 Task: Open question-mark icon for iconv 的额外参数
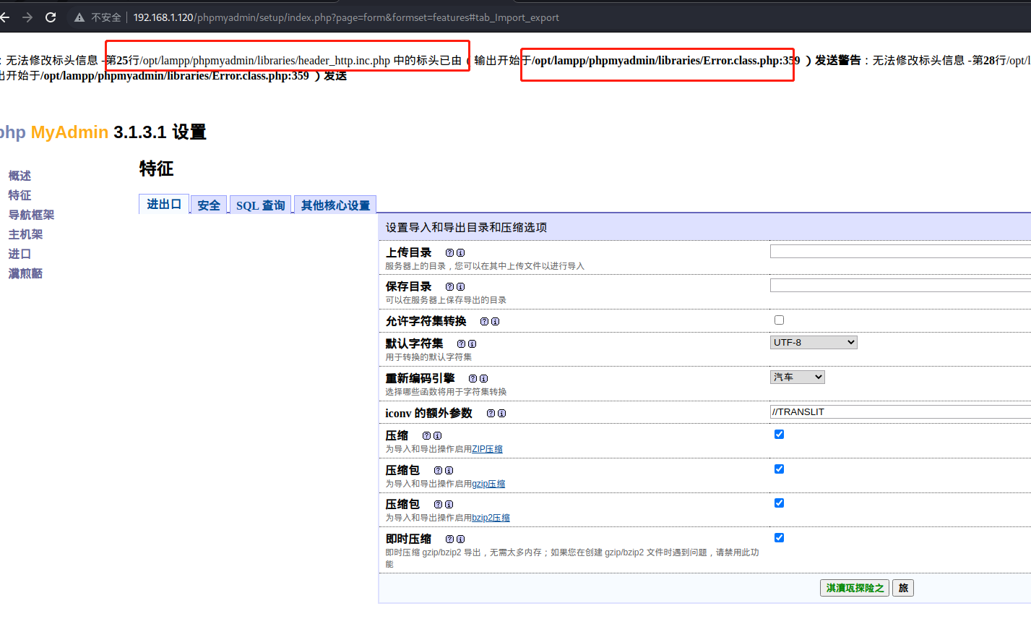click(x=491, y=414)
